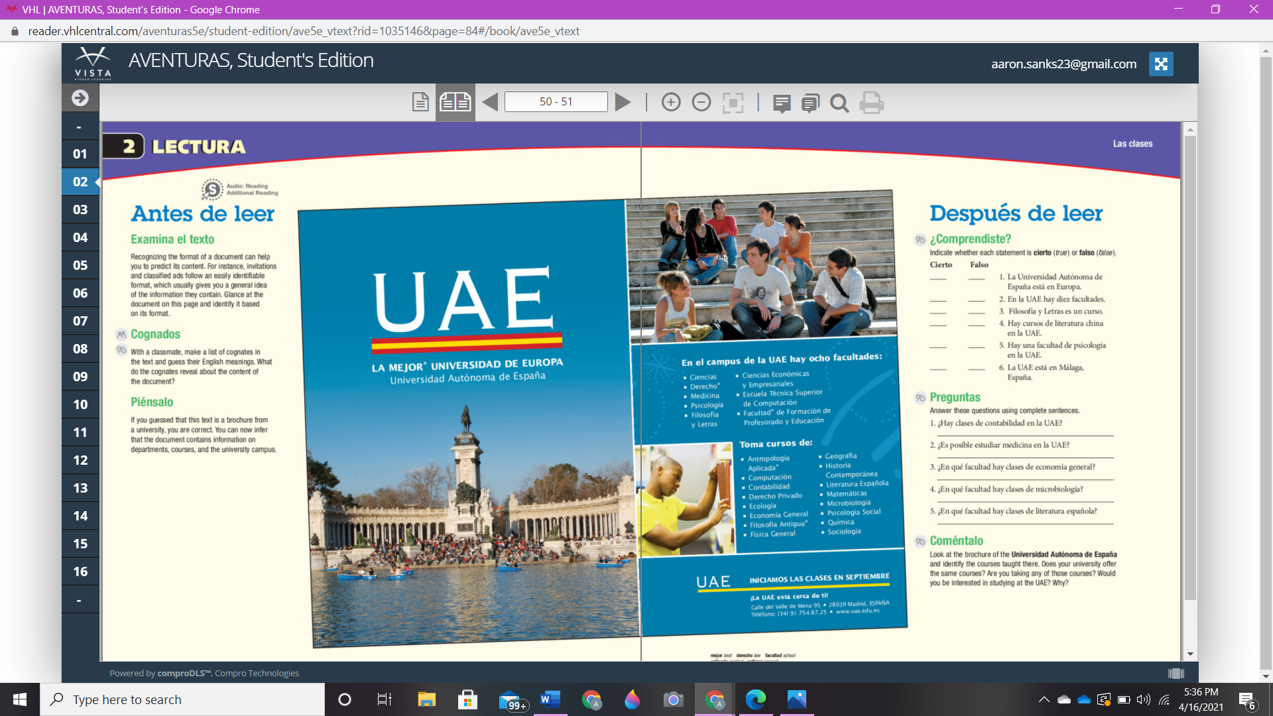Collapse the chapter sidebar arrow
Viewport: 1273px width, 716px height.
pos(80,98)
